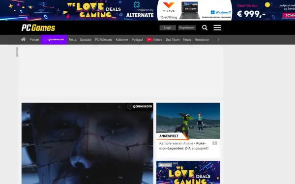Click the Registrieren button
The width and height of the screenshot is (295, 184).
187,27
